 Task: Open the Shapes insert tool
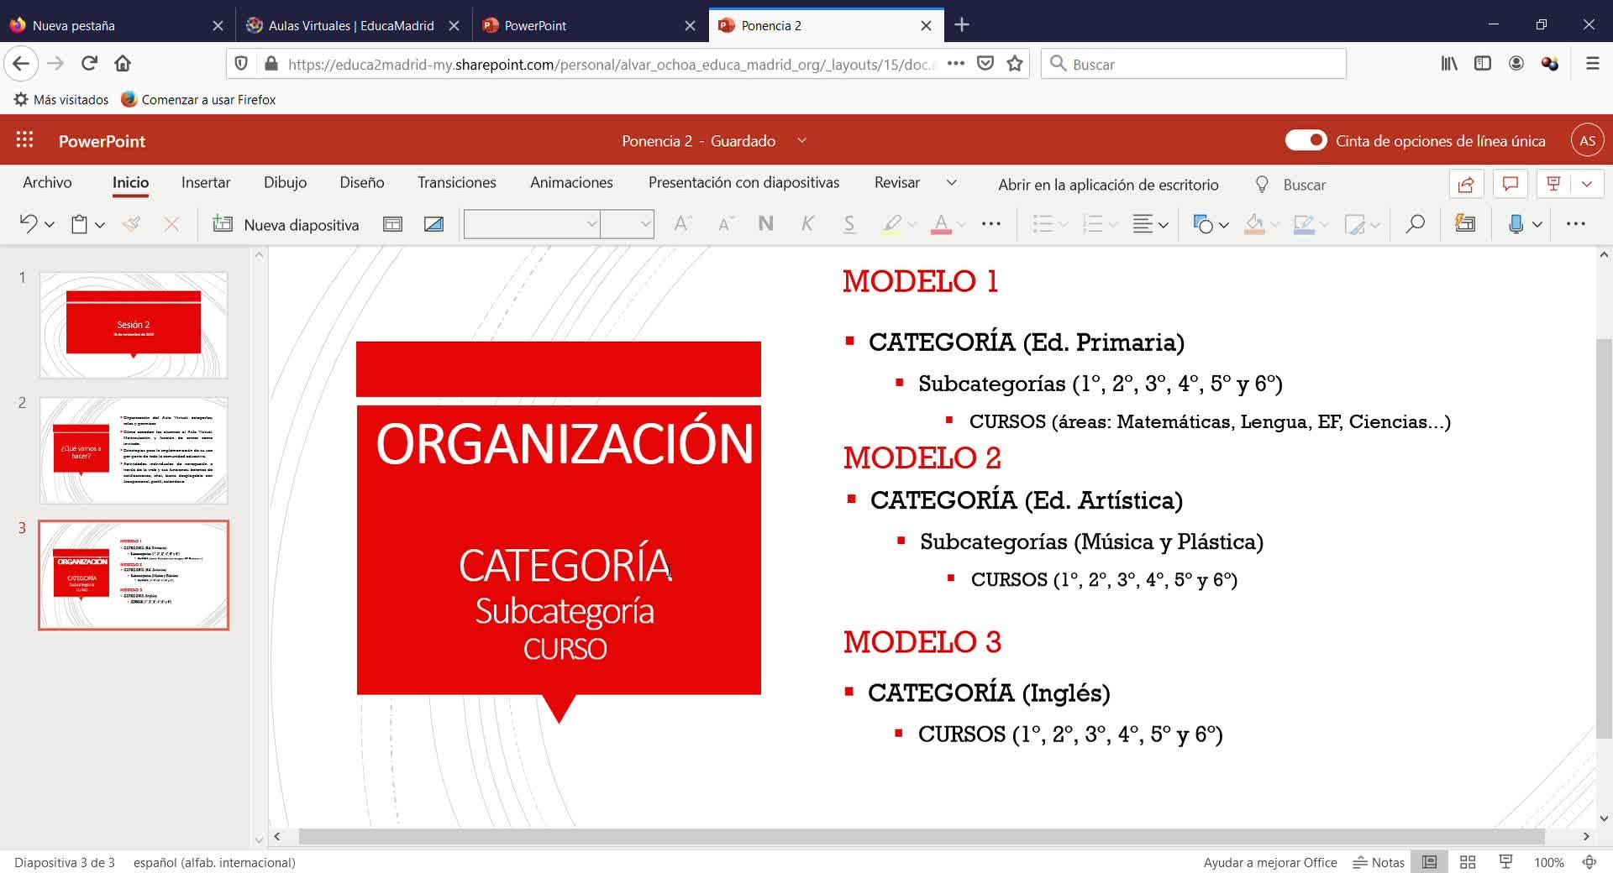coord(1203,224)
